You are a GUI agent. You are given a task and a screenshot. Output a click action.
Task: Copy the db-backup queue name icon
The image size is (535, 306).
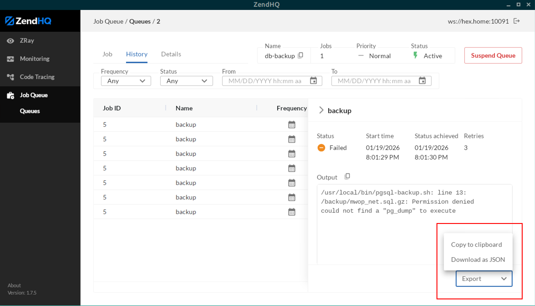pyautogui.click(x=300, y=56)
